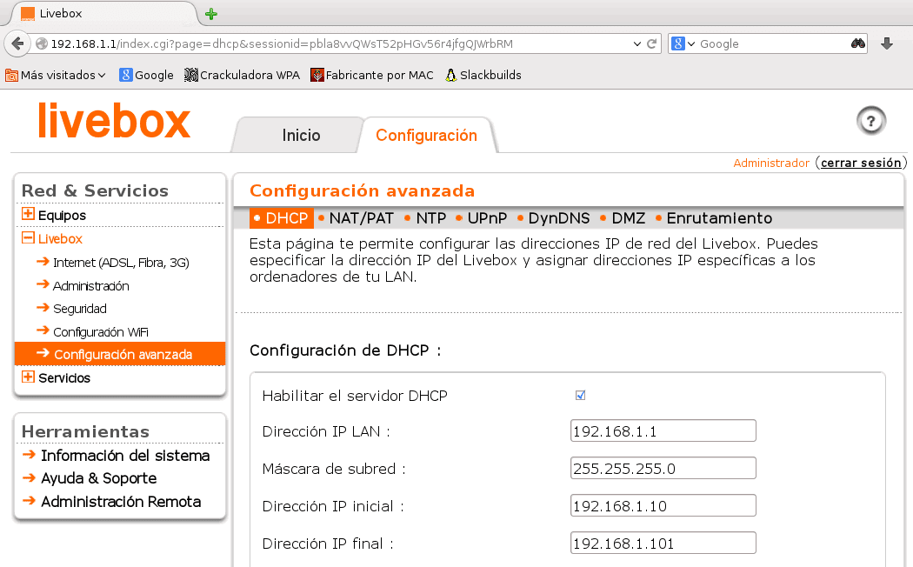The height and width of the screenshot is (567, 913).
Task: Open the help question mark icon
Action: point(870,121)
